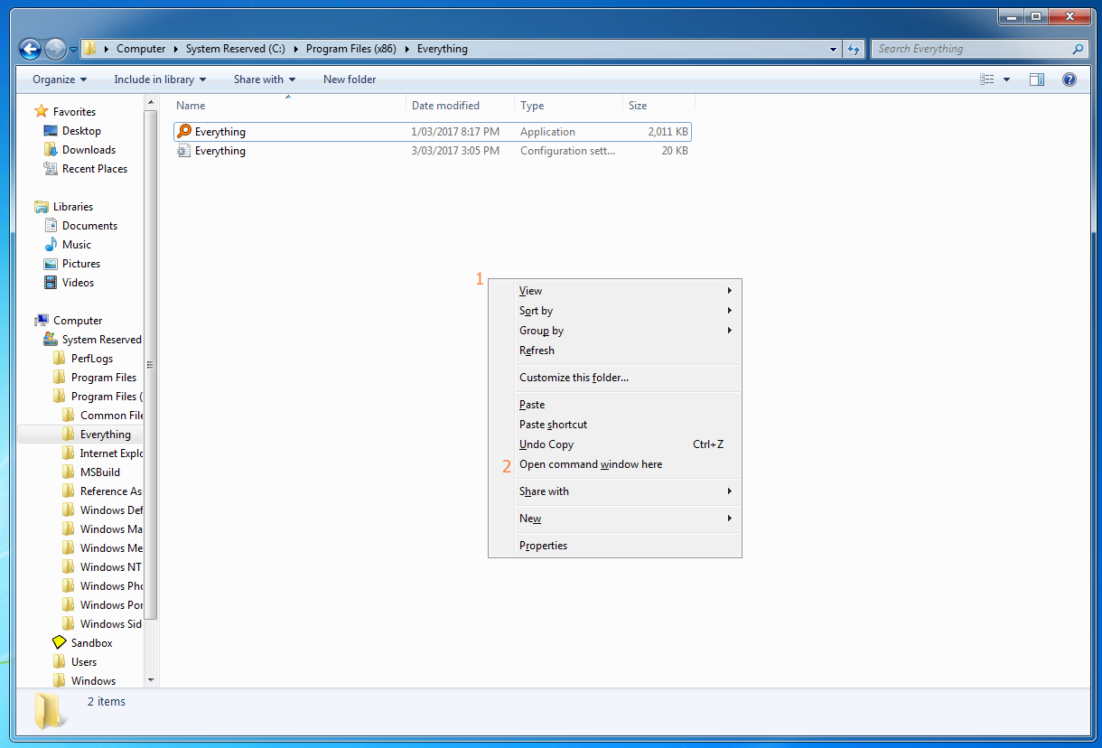Open the Organize toolbar dropdown
The image size is (1102, 748).
60,79
